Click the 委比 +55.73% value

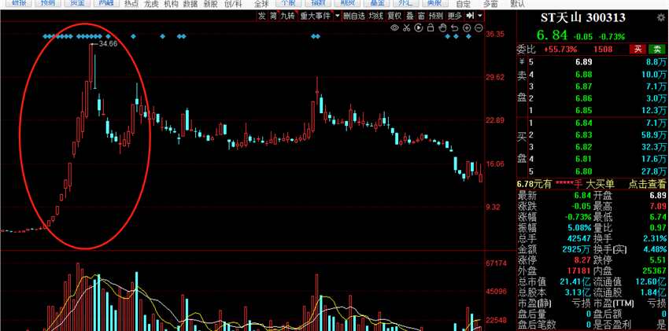pos(560,50)
